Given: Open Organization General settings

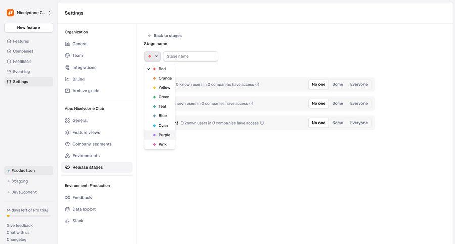Looking at the screenshot, I should point(97,44).
